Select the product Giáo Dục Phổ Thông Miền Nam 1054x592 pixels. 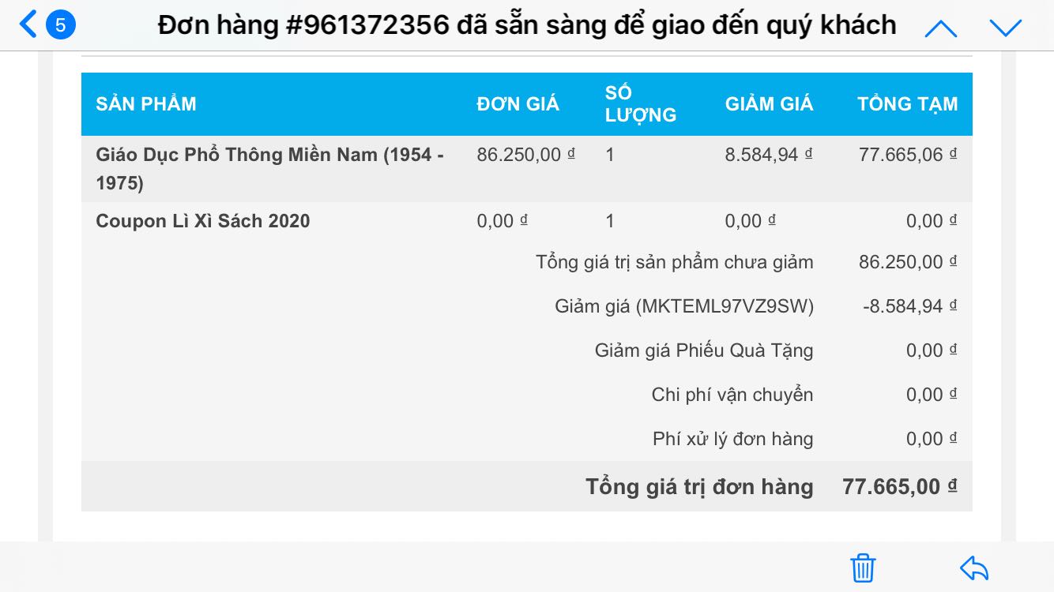pyautogui.click(x=269, y=170)
